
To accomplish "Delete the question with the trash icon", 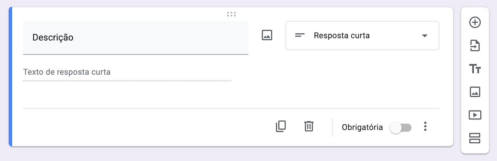I will click(309, 126).
